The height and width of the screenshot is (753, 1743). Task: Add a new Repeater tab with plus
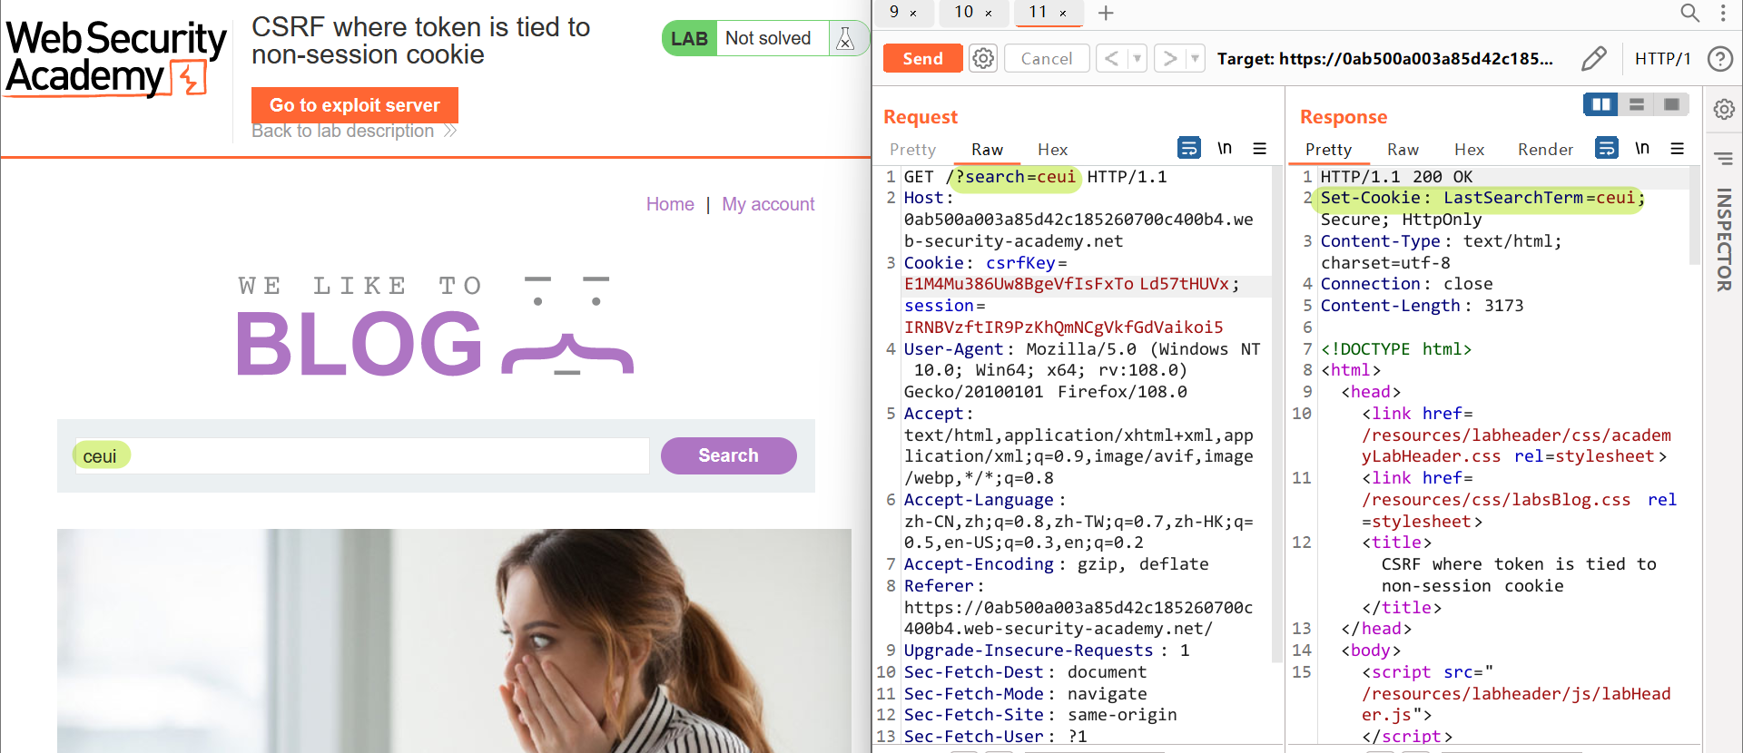click(x=1106, y=13)
